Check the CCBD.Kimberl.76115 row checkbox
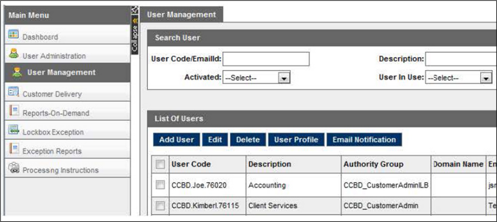 click(160, 206)
